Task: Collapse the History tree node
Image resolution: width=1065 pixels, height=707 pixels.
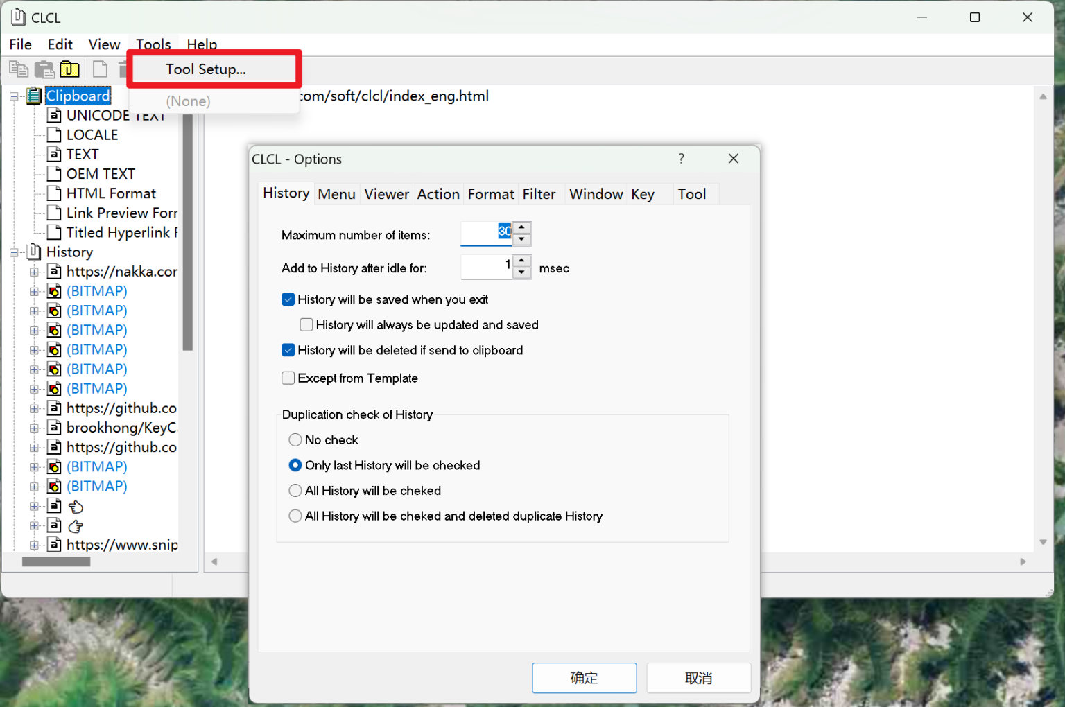Action: tap(14, 253)
